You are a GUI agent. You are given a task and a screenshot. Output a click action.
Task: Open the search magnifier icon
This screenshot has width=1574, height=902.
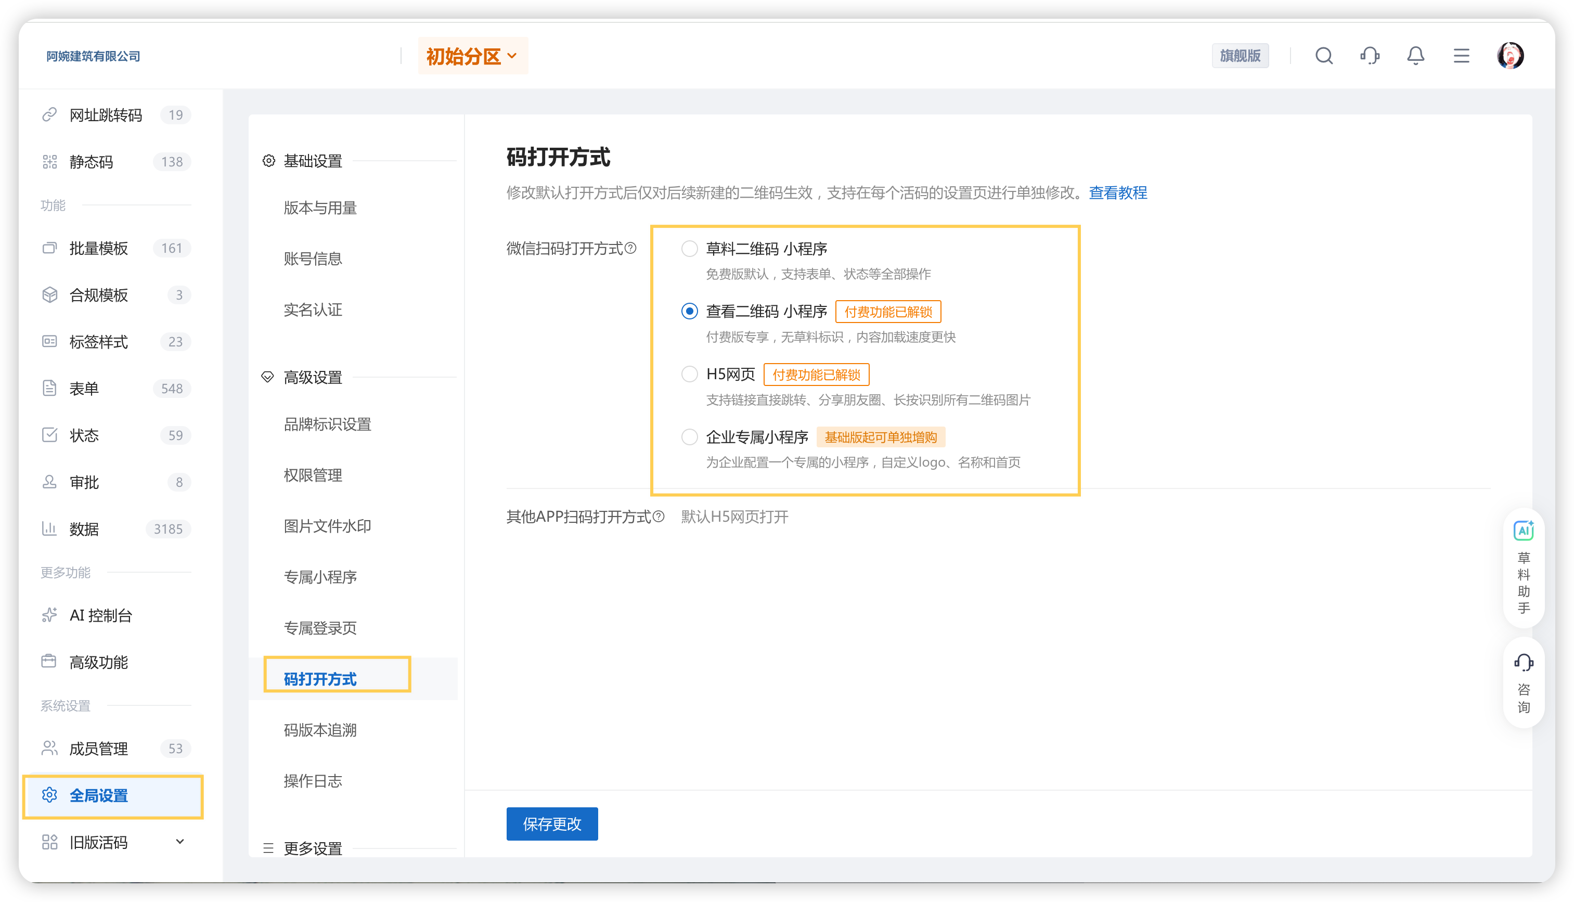1324,56
